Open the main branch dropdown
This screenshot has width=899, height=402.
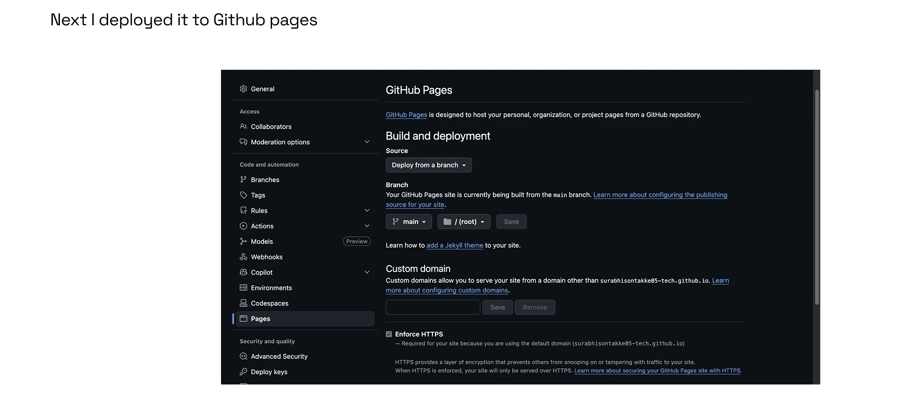pos(409,221)
